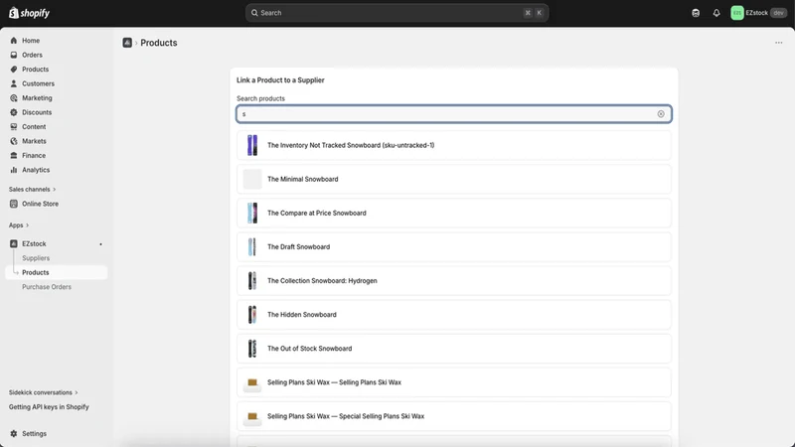Click the Orders inbox icon
The image size is (795, 447).
click(x=14, y=55)
